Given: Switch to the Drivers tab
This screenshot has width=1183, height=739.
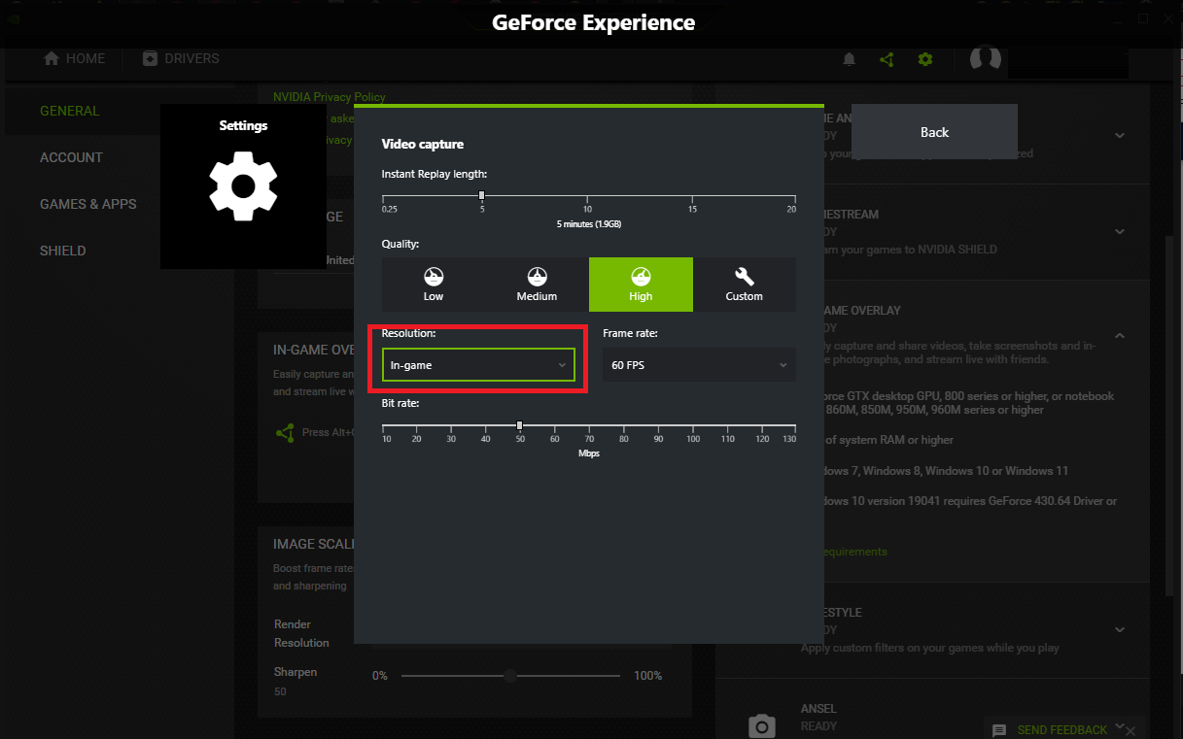Looking at the screenshot, I should (181, 58).
